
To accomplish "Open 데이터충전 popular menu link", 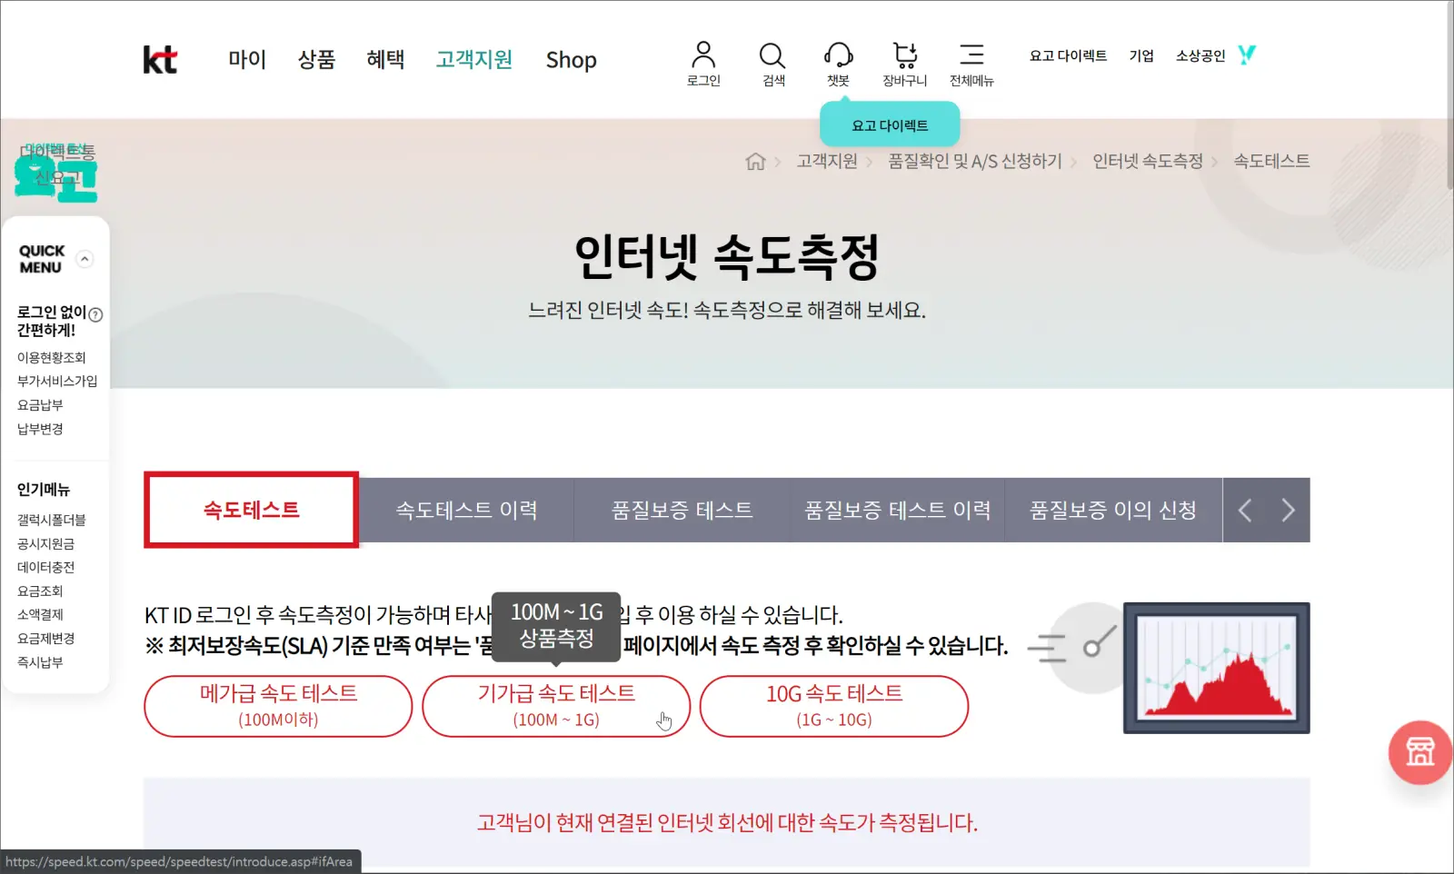I will (45, 567).
